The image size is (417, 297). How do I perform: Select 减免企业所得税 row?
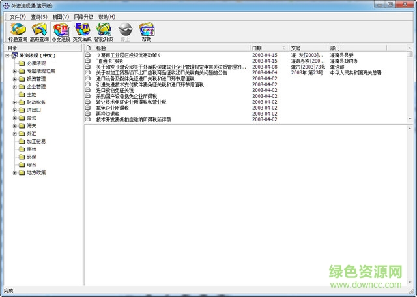point(112,108)
